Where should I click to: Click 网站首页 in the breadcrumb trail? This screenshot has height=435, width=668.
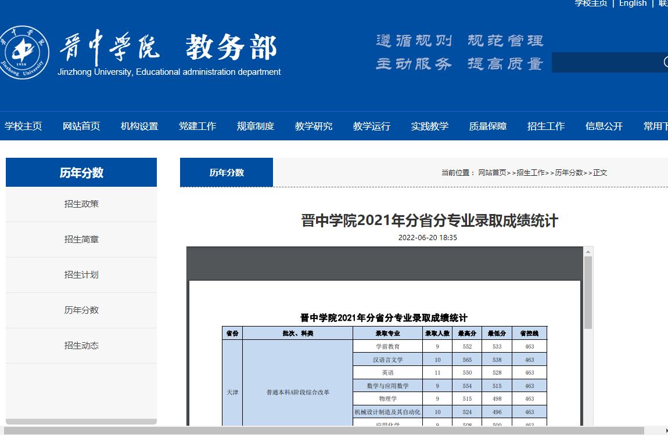[492, 173]
